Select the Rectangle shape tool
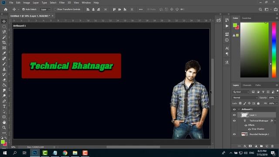The height and width of the screenshot is (157, 279). click(4, 117)
